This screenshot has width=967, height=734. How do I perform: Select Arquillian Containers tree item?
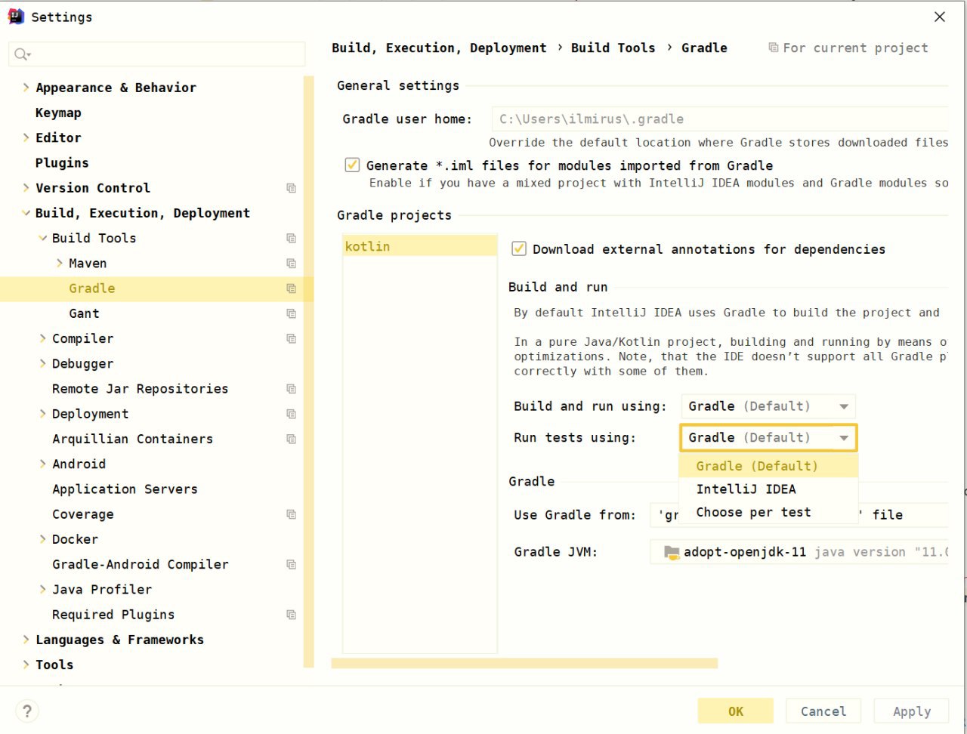tap(132, 439)
